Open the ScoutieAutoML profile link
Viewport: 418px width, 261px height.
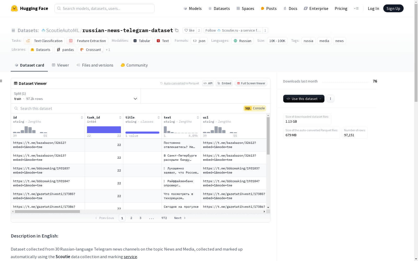(x=63, y=30)
